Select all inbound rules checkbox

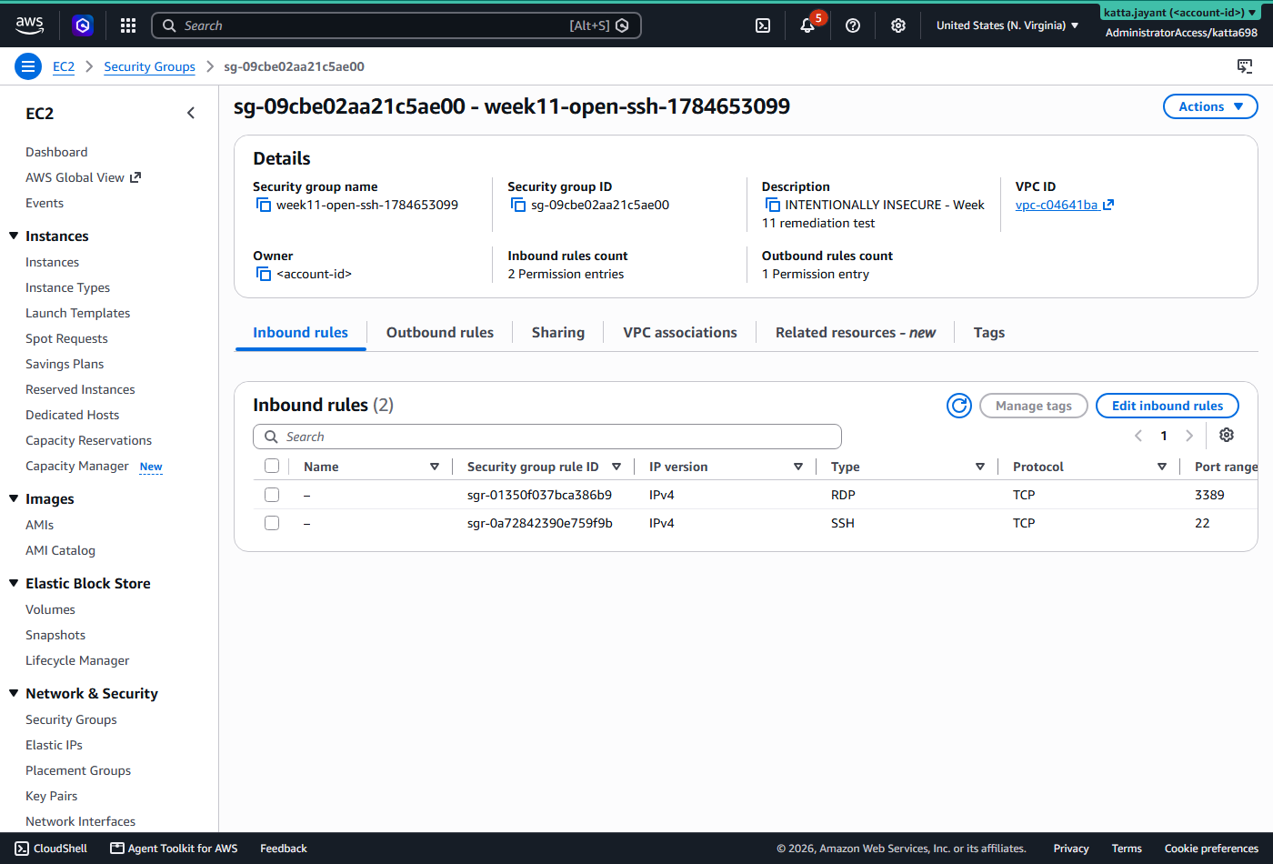pos(272,466)
